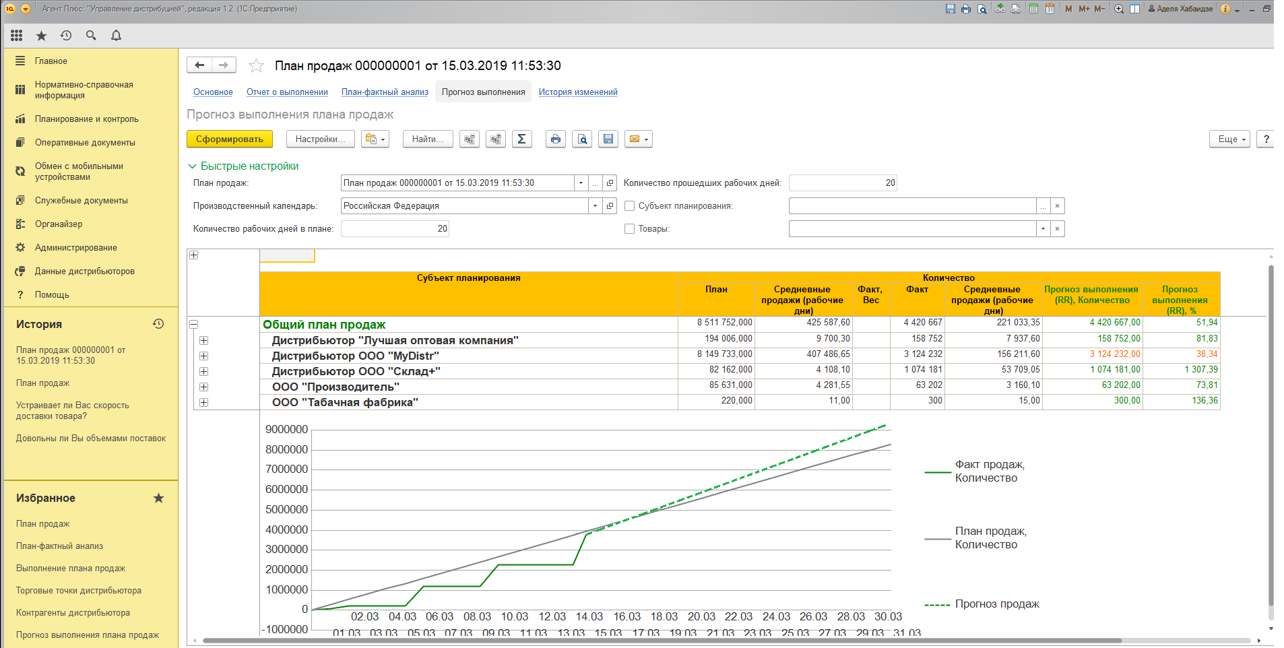Open the Производственный календарь dropdown
This screenshot has width=1284, height=648.
pos(595,206)
